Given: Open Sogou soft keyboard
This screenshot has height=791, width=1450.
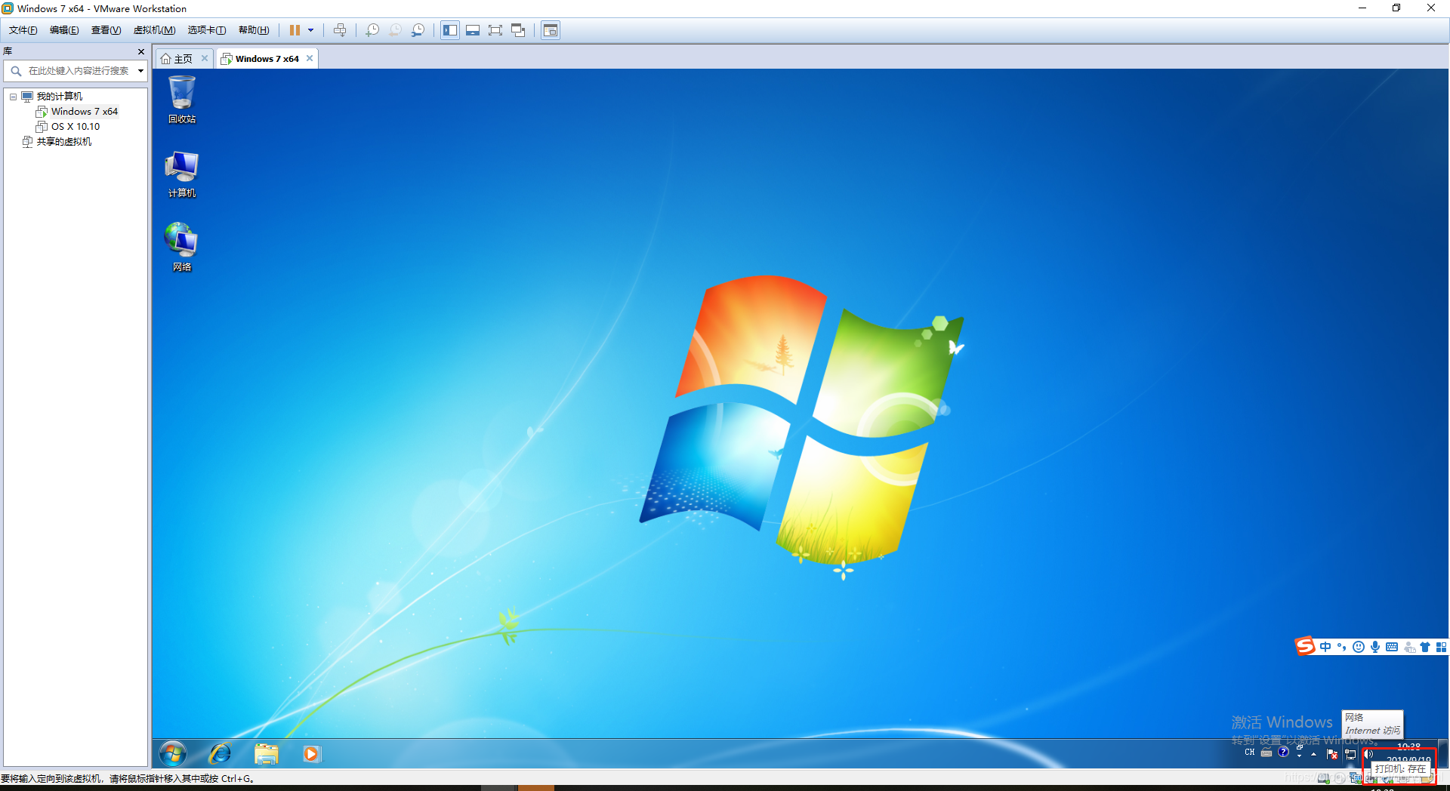Looking at the screenshot, I should tap(1392, 647).
